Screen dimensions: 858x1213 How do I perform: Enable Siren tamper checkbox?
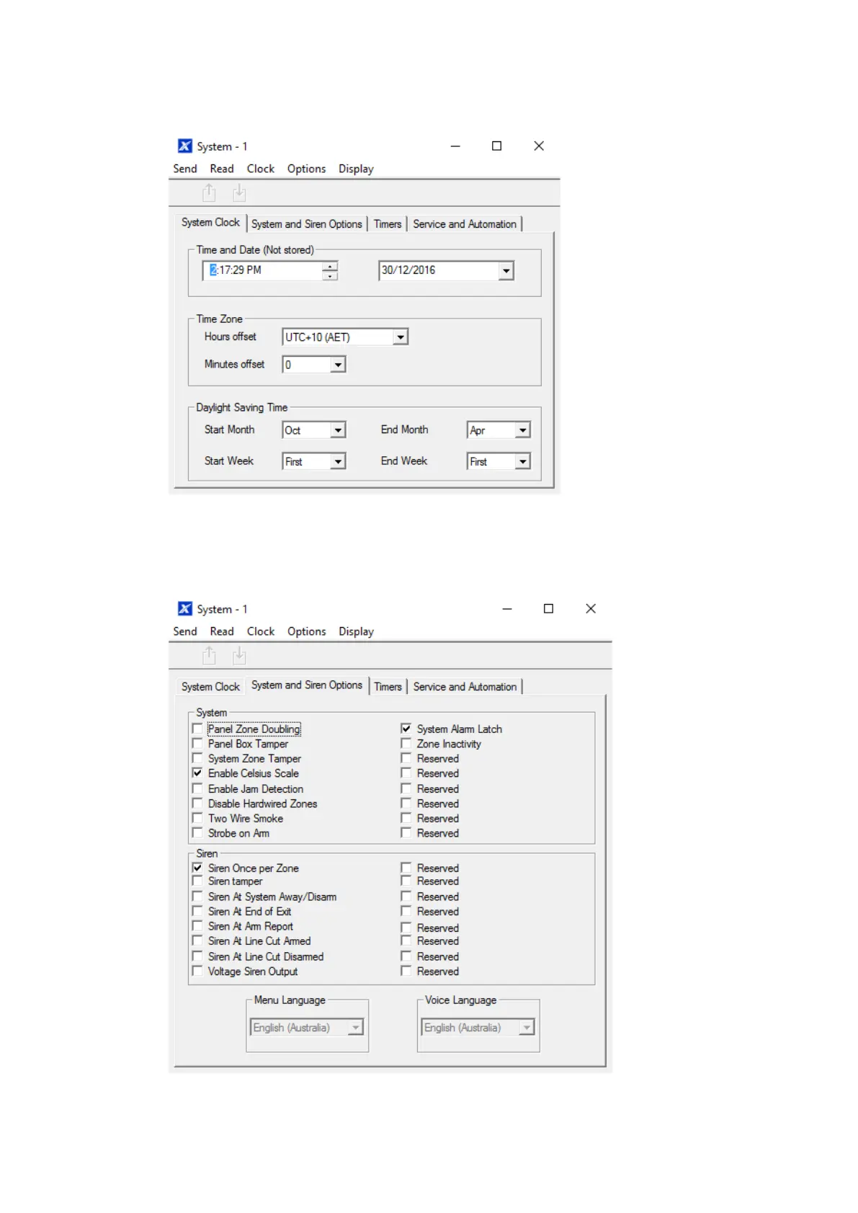pyautogui.click(x=197, y=881)
